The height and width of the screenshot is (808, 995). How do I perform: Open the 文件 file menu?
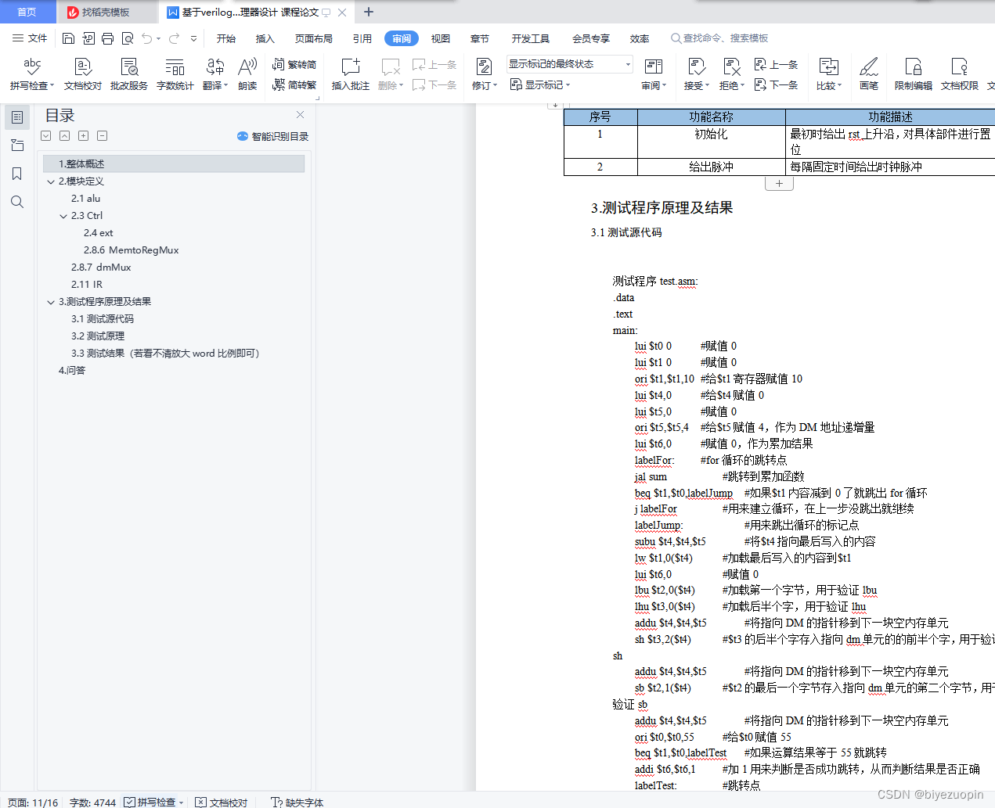30,38
